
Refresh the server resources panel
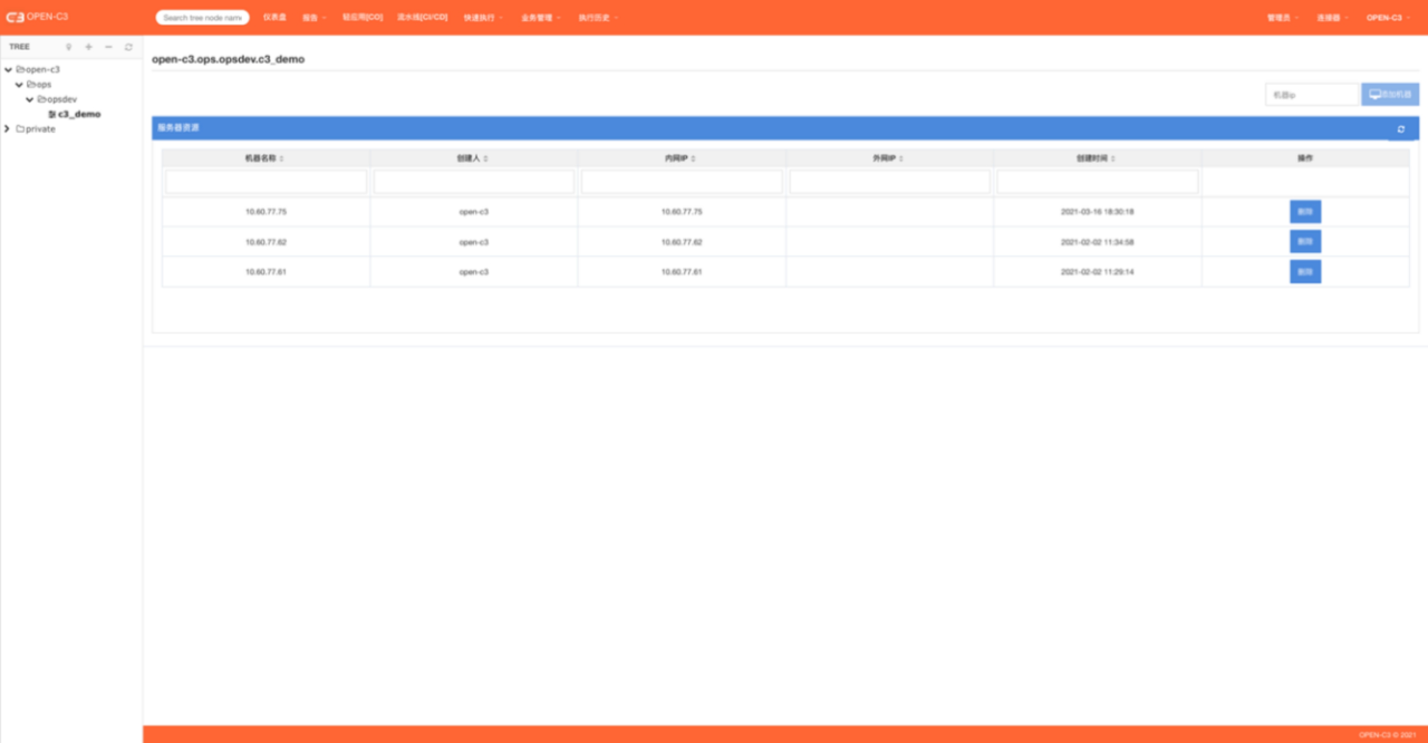coord(1401,129)
